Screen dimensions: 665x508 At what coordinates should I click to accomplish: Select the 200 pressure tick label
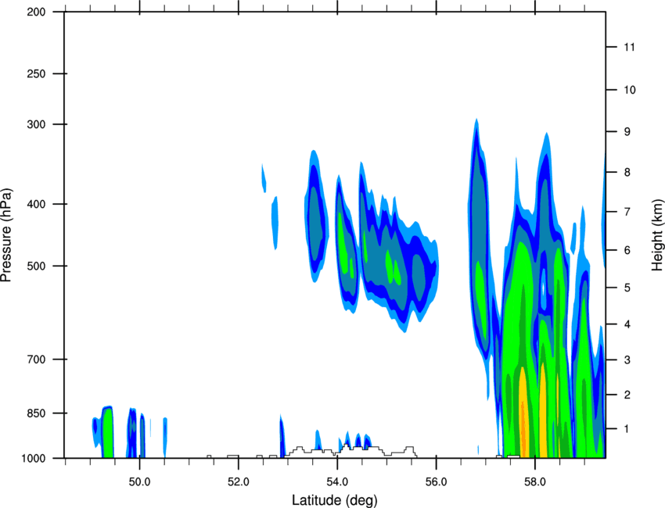coord(36,12)
